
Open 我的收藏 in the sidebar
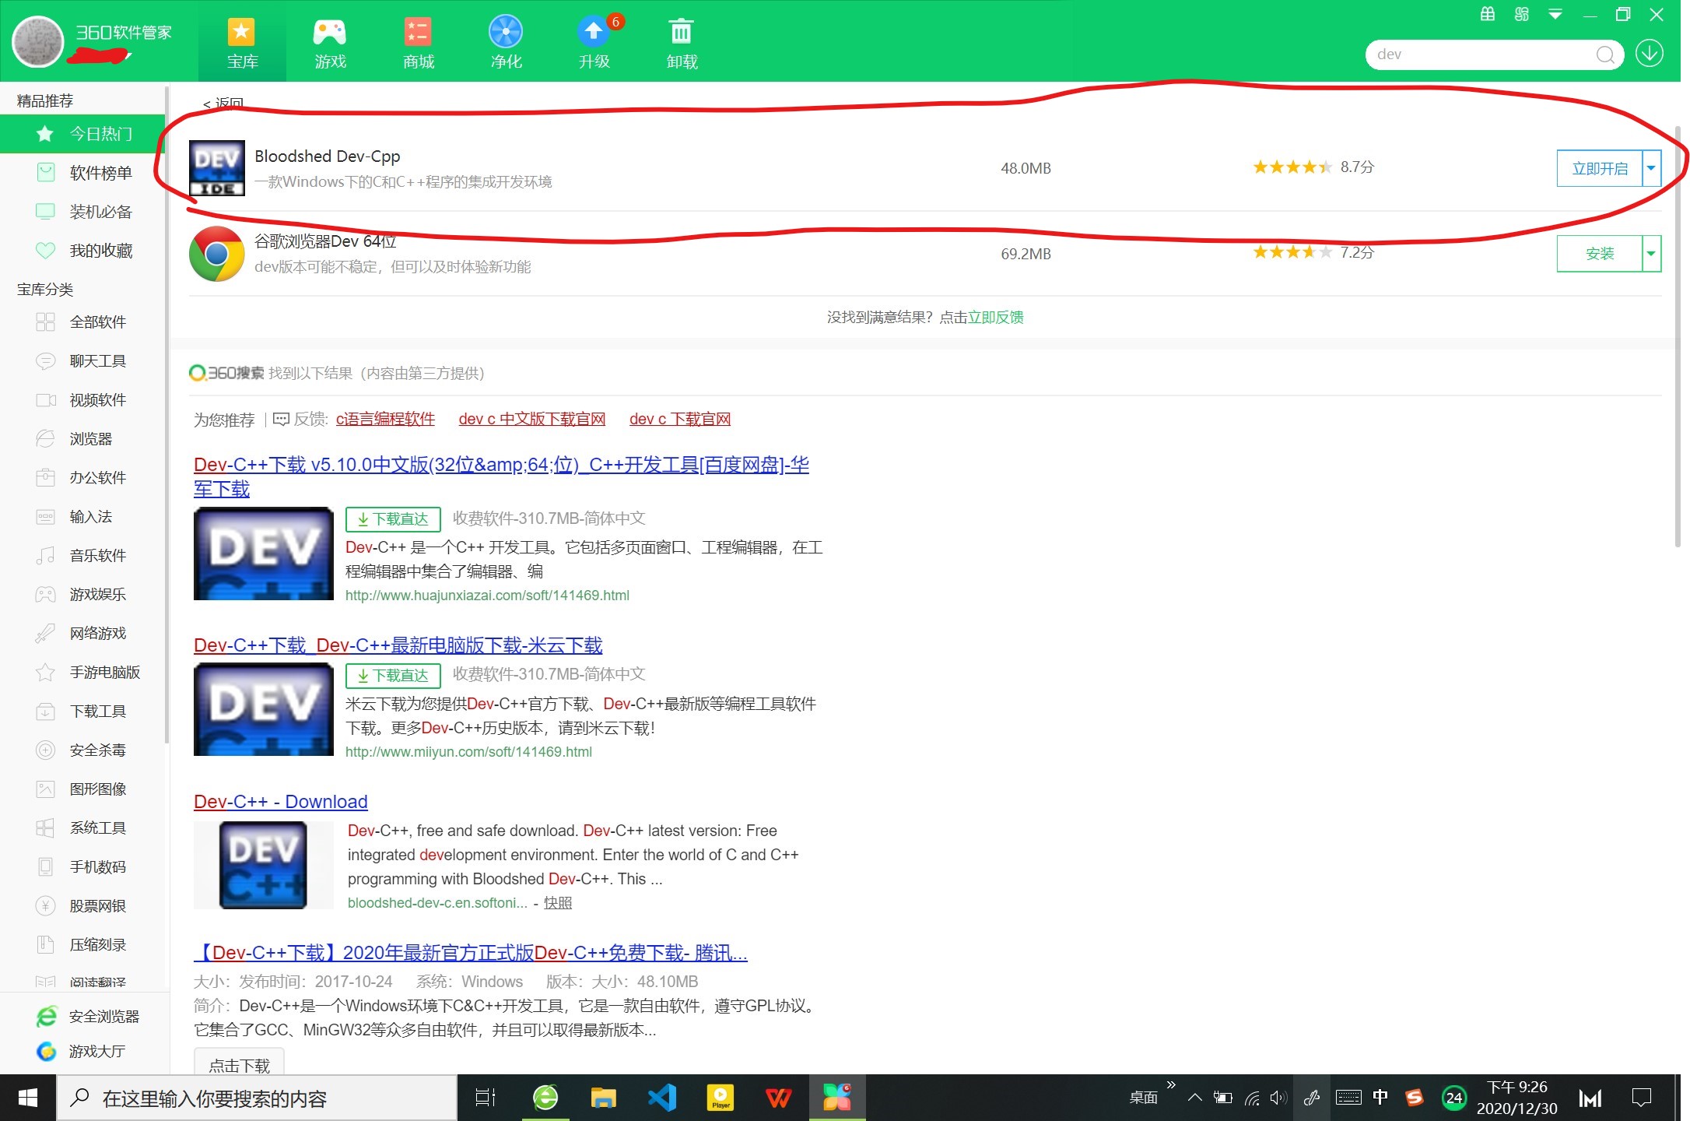pos(82,251)
